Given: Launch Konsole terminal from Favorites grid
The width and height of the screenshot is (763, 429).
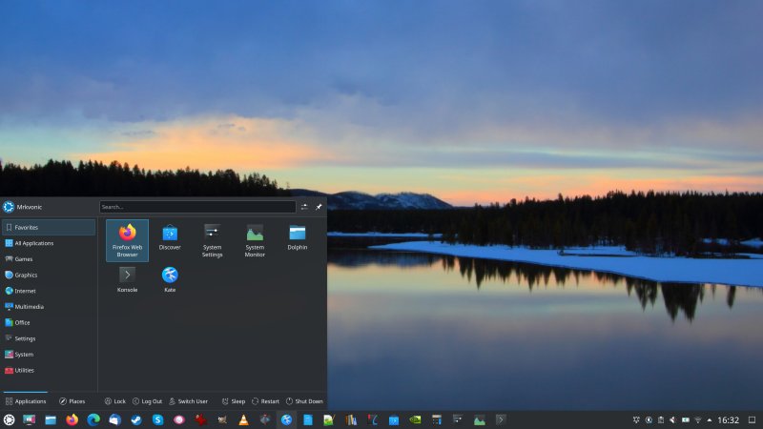Looking at the screenshot, I should point(127,279).
